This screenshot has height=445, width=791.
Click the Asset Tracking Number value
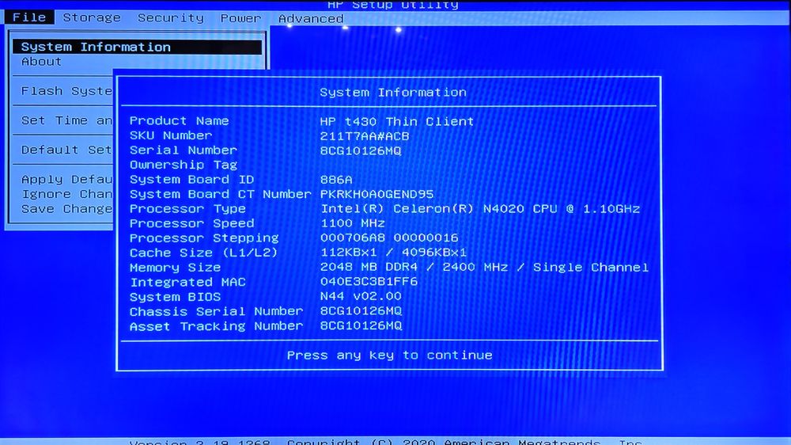click(361, 325)
